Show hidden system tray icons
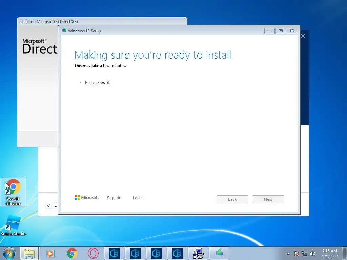The width and height of the screenshot is (347, 260). click(x=288, y=254)
